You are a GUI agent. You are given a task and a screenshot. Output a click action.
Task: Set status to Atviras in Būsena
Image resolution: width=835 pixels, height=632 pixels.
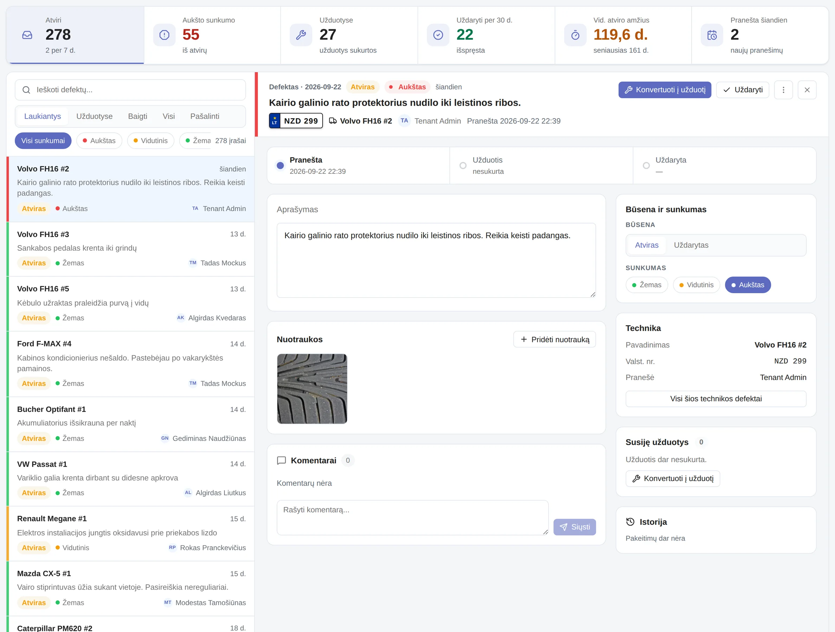coord(646,245)
